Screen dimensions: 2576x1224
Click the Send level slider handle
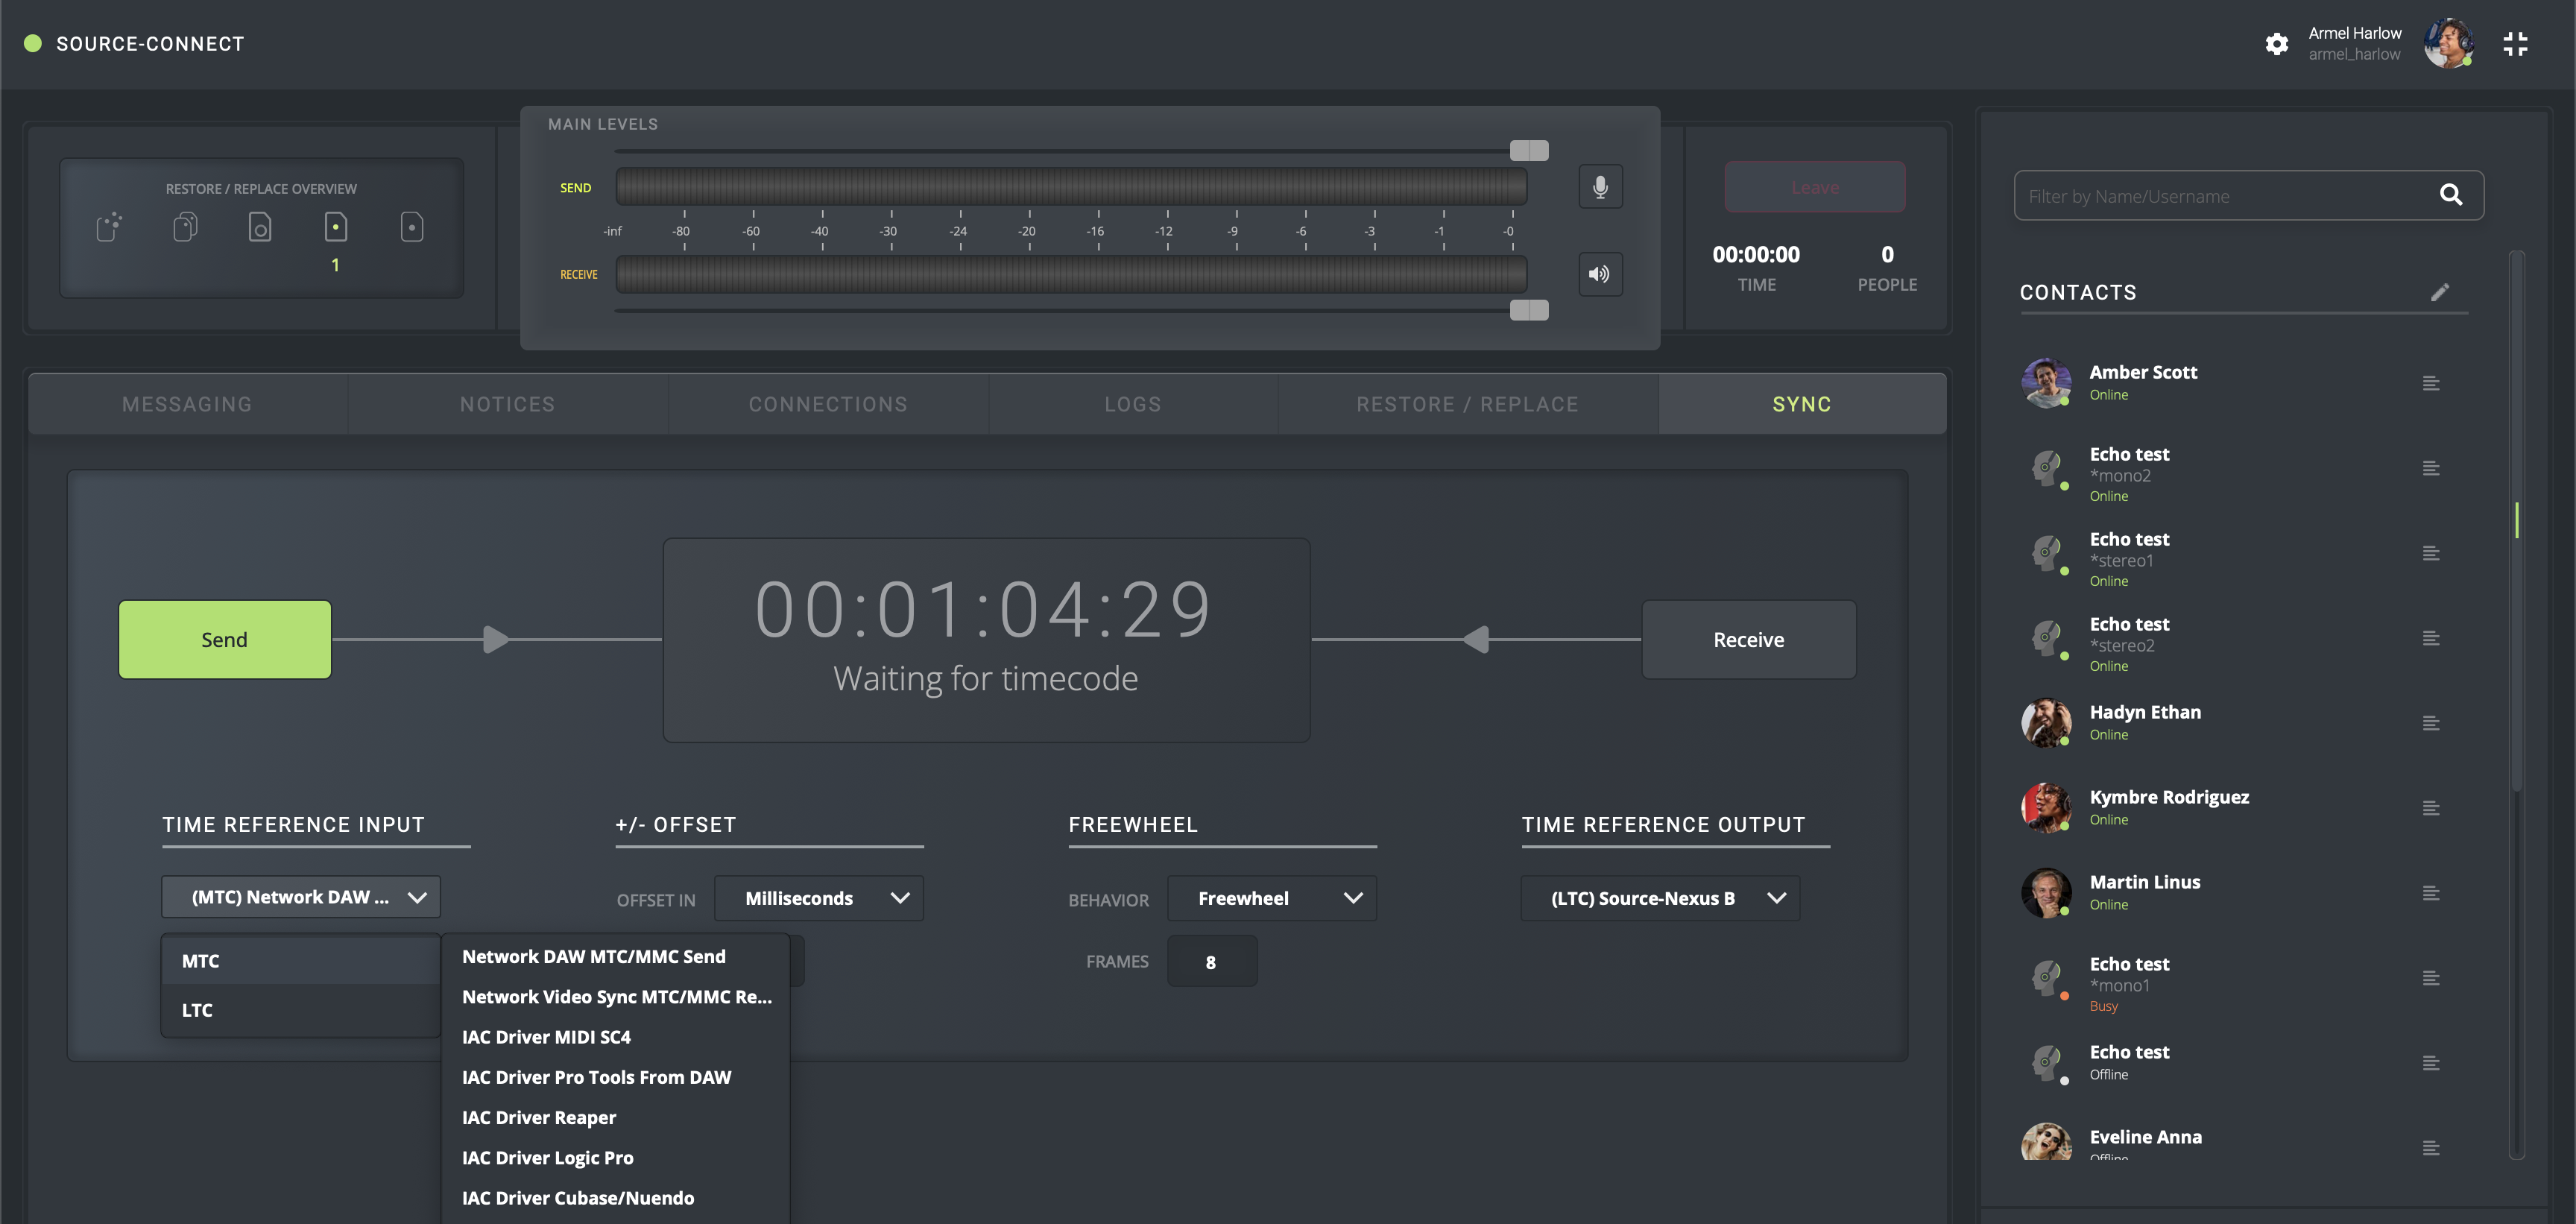[1528, 150]
